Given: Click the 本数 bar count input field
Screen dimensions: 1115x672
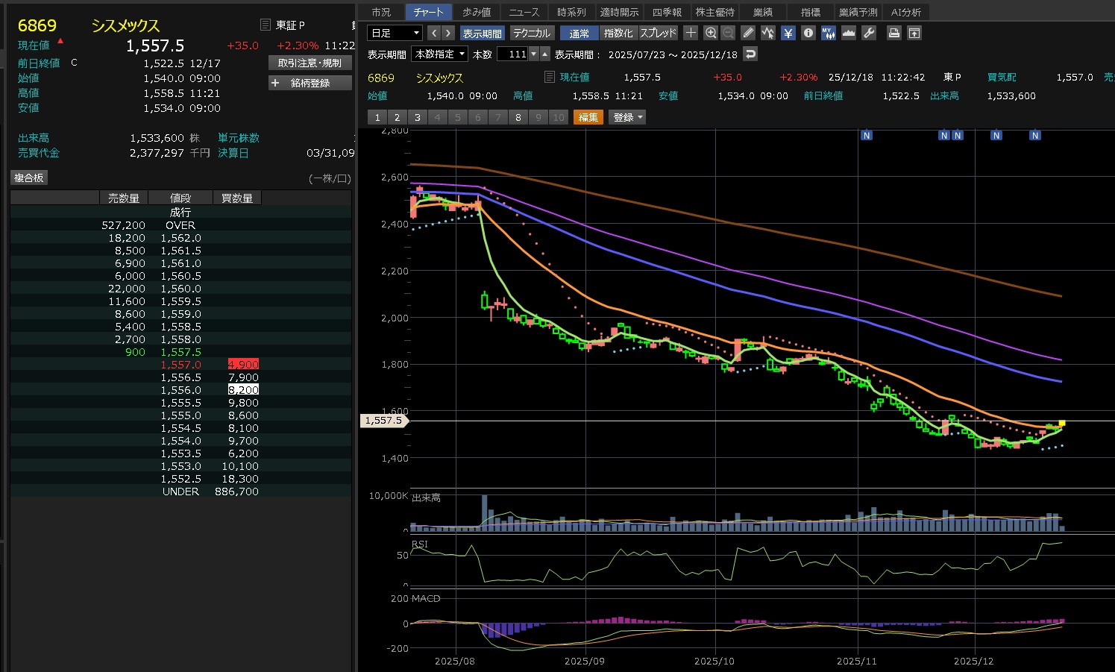Looking at the screenshot, I should pos(513,54).
